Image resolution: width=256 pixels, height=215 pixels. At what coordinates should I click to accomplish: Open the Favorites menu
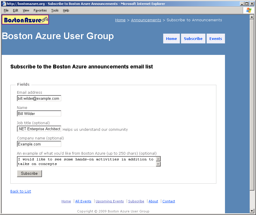pos(40,10)
